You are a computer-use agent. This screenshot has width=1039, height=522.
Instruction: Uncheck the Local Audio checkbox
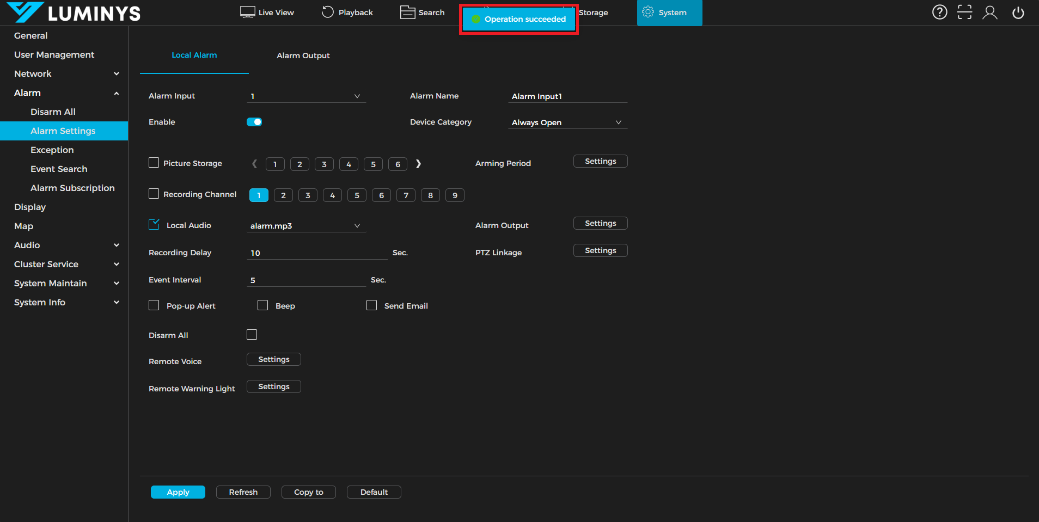click(x=154, y=225)
